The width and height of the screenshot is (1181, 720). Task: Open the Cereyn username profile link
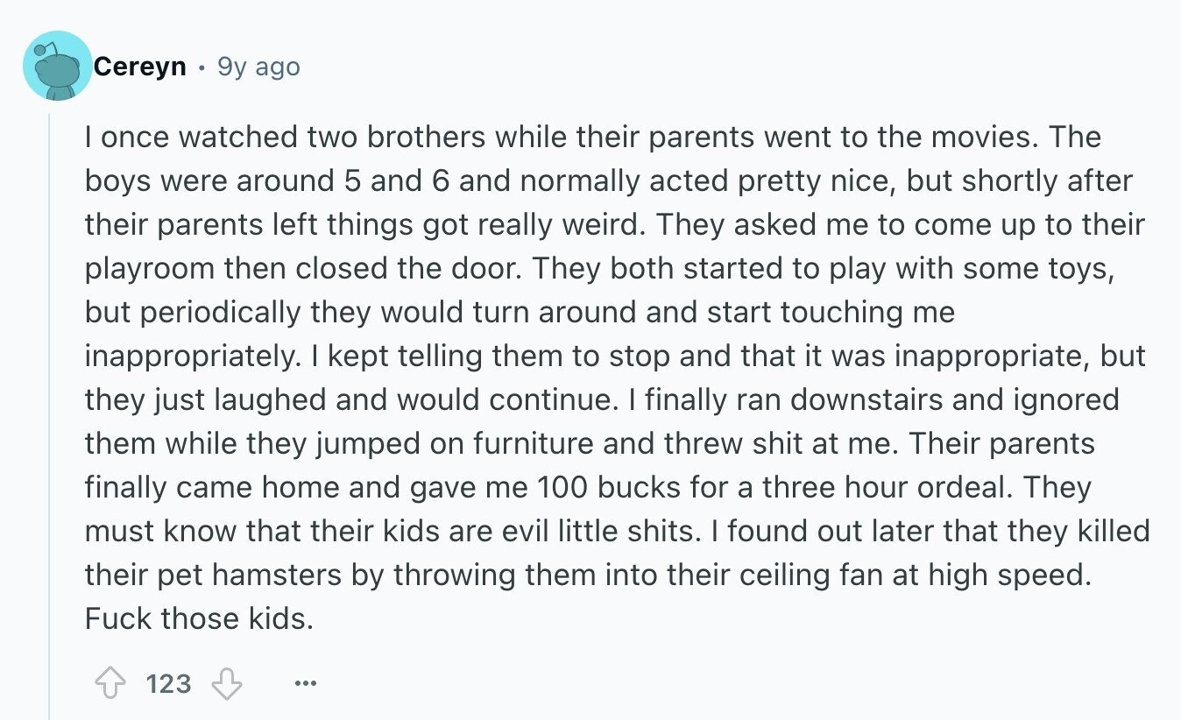[x=139, y=67]
